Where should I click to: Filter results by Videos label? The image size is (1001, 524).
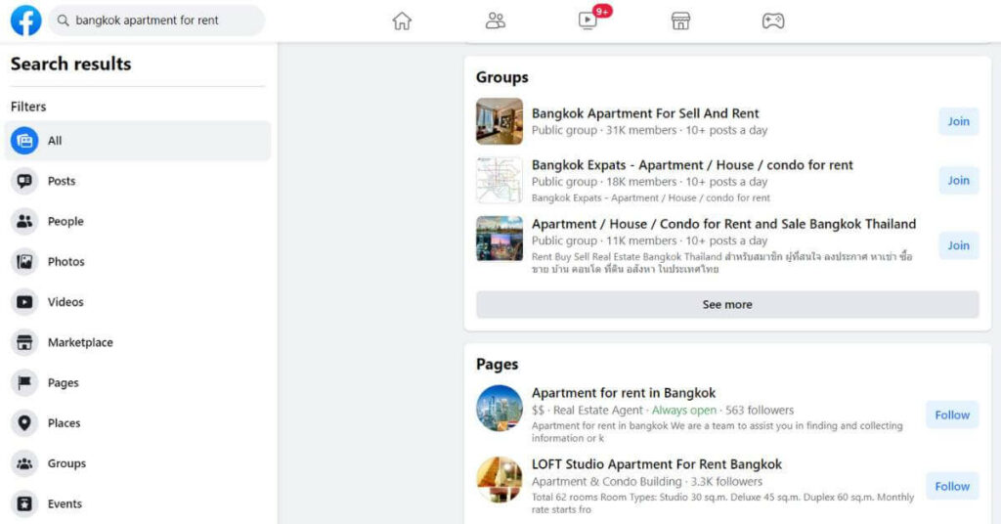point(65,302)
